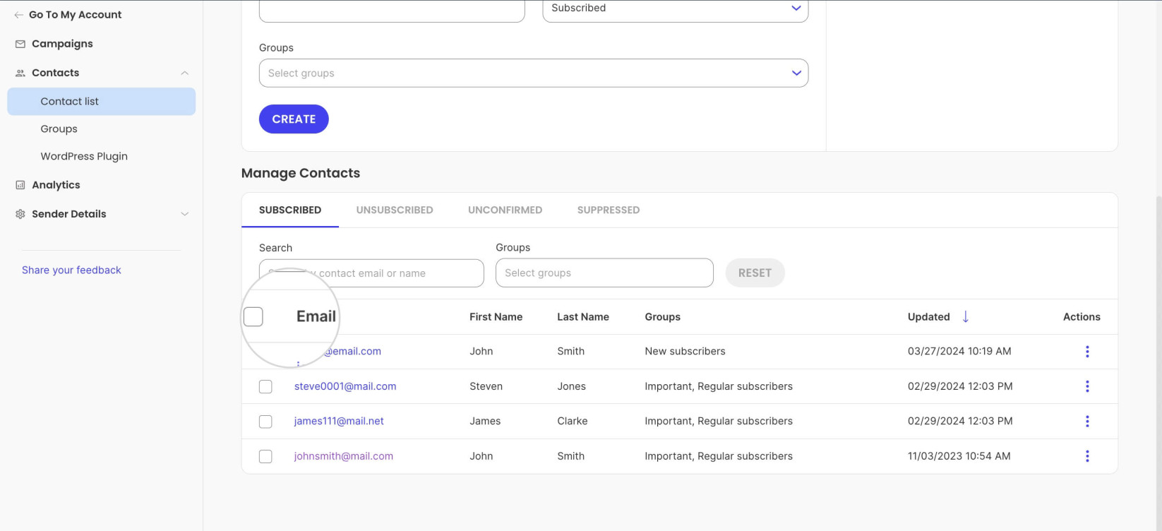Image resolution: width=1162 pixels, height=531 pixels.
Task: Click the Jones last name cell
Action: coord(571,386)
